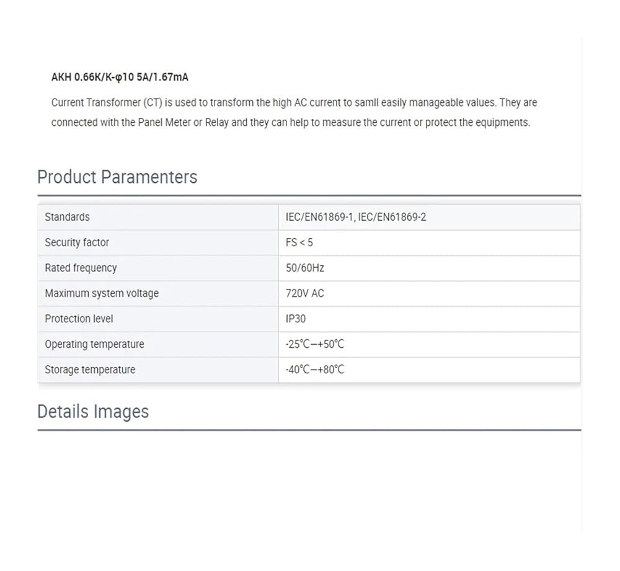
Task: Click the IEC/EN61869-1, IEC/EN61869-2 value cell
Action: (x=356, y=217)
